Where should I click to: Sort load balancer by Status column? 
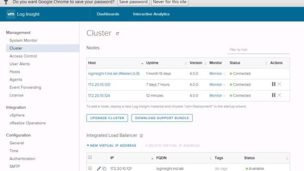[287, 158]
